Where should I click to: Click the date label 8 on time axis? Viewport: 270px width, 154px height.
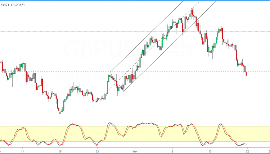point(172,151)
